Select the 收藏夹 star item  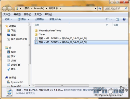click(x=11, y=26)
